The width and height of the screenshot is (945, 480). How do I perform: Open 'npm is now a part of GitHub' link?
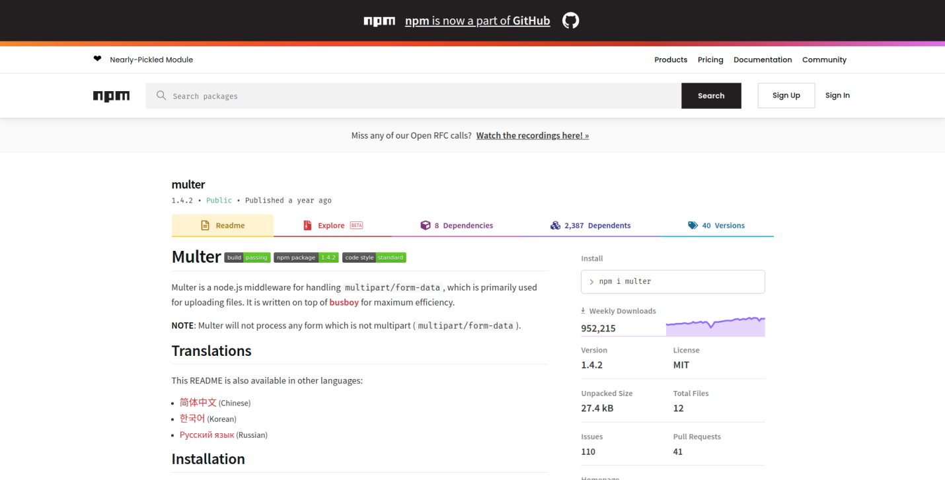tap(477, 21)
